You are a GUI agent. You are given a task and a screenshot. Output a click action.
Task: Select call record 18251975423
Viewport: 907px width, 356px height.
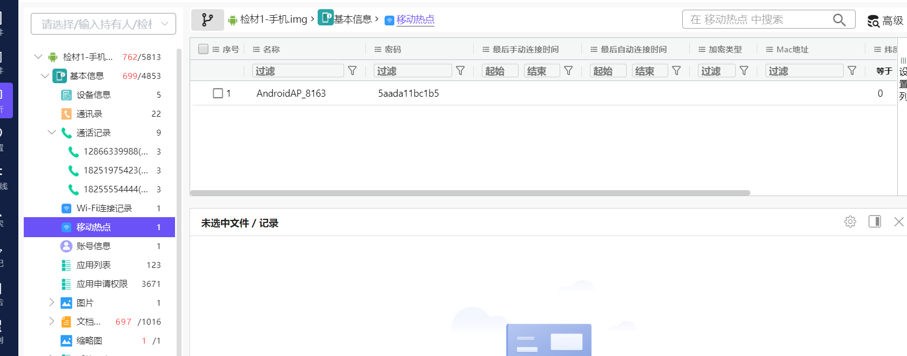click(115, 171)
